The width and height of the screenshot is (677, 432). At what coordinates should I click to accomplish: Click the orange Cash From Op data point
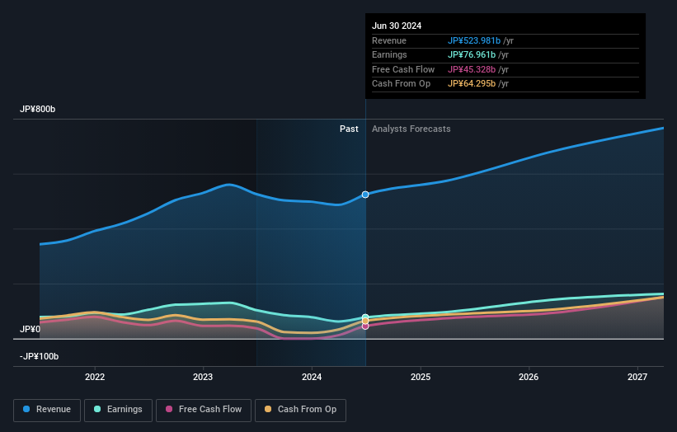[365, 321]
